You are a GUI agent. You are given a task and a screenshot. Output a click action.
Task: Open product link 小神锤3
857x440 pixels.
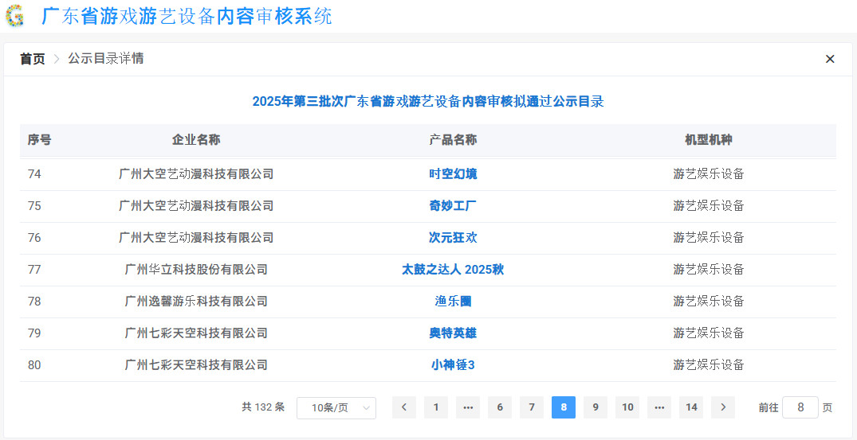[x=453, y=364]
